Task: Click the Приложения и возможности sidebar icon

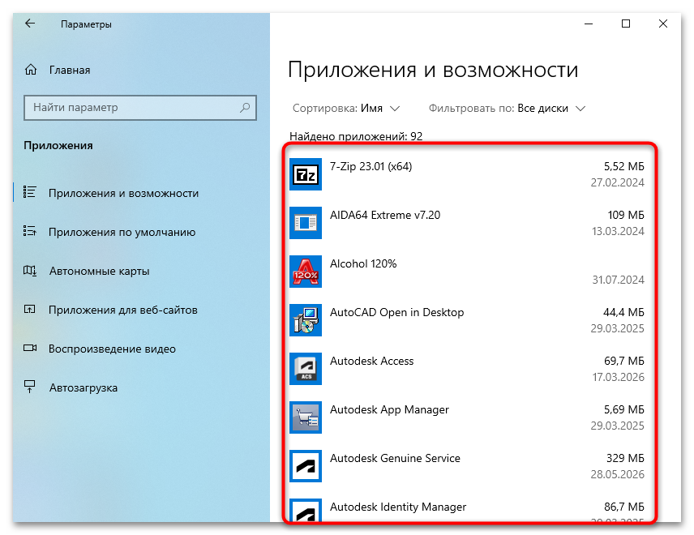Action: click(30, 192)
